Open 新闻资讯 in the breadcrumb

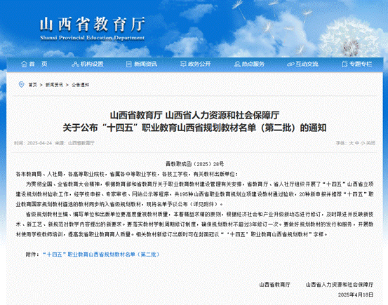pos(54,85)
